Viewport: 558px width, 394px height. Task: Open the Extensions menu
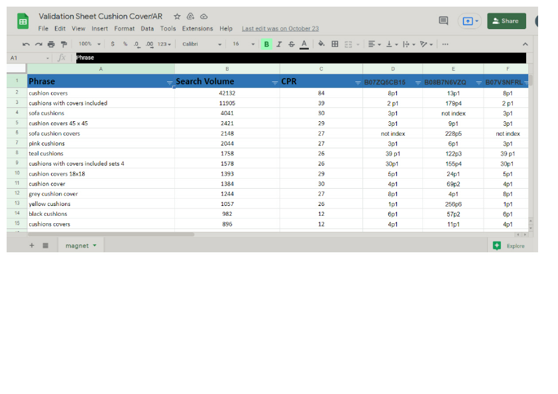pyautogui.click(x=197, y=28)
